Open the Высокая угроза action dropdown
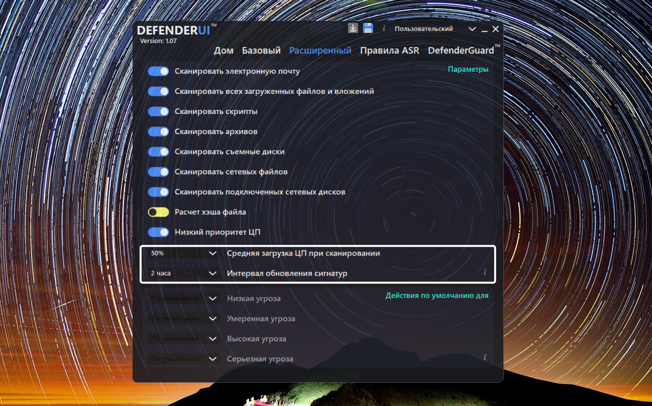Viewport: 652px width, 406px height. 184,339
